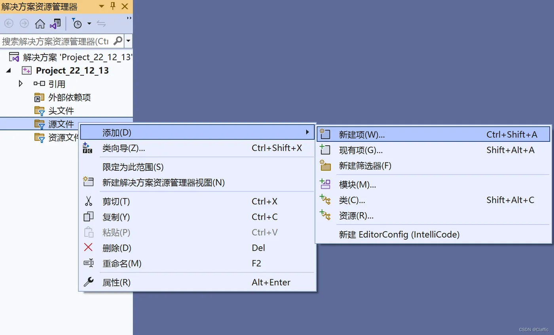554x335 pixels.
Task: Open the panel window position dropdown arrow
Action: tap(101, 6)
